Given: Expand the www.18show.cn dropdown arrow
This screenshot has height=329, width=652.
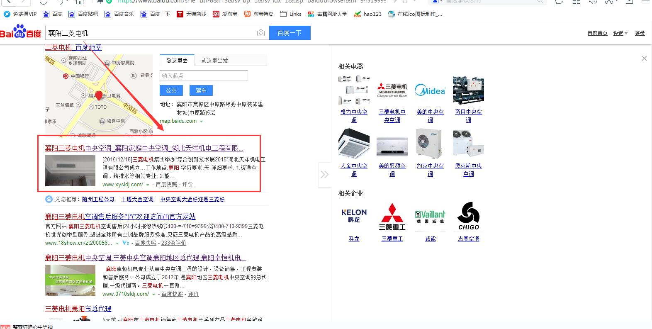Looking at the screenshot, I should pyautogui.click(x=117, y=244).
